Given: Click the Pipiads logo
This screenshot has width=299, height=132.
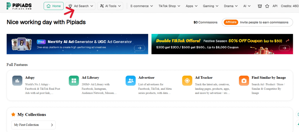Looking at the screenshot, I should pyautogui.click(x=19, y=6).
